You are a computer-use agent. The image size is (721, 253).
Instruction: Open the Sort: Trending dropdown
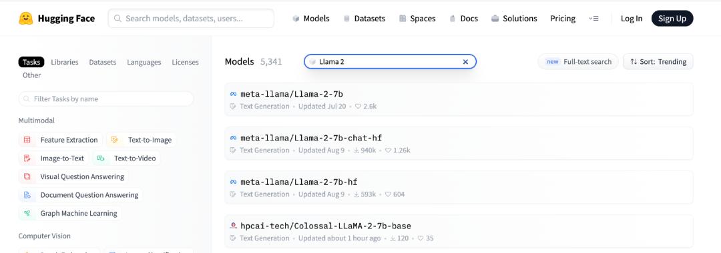click(658, 62)
